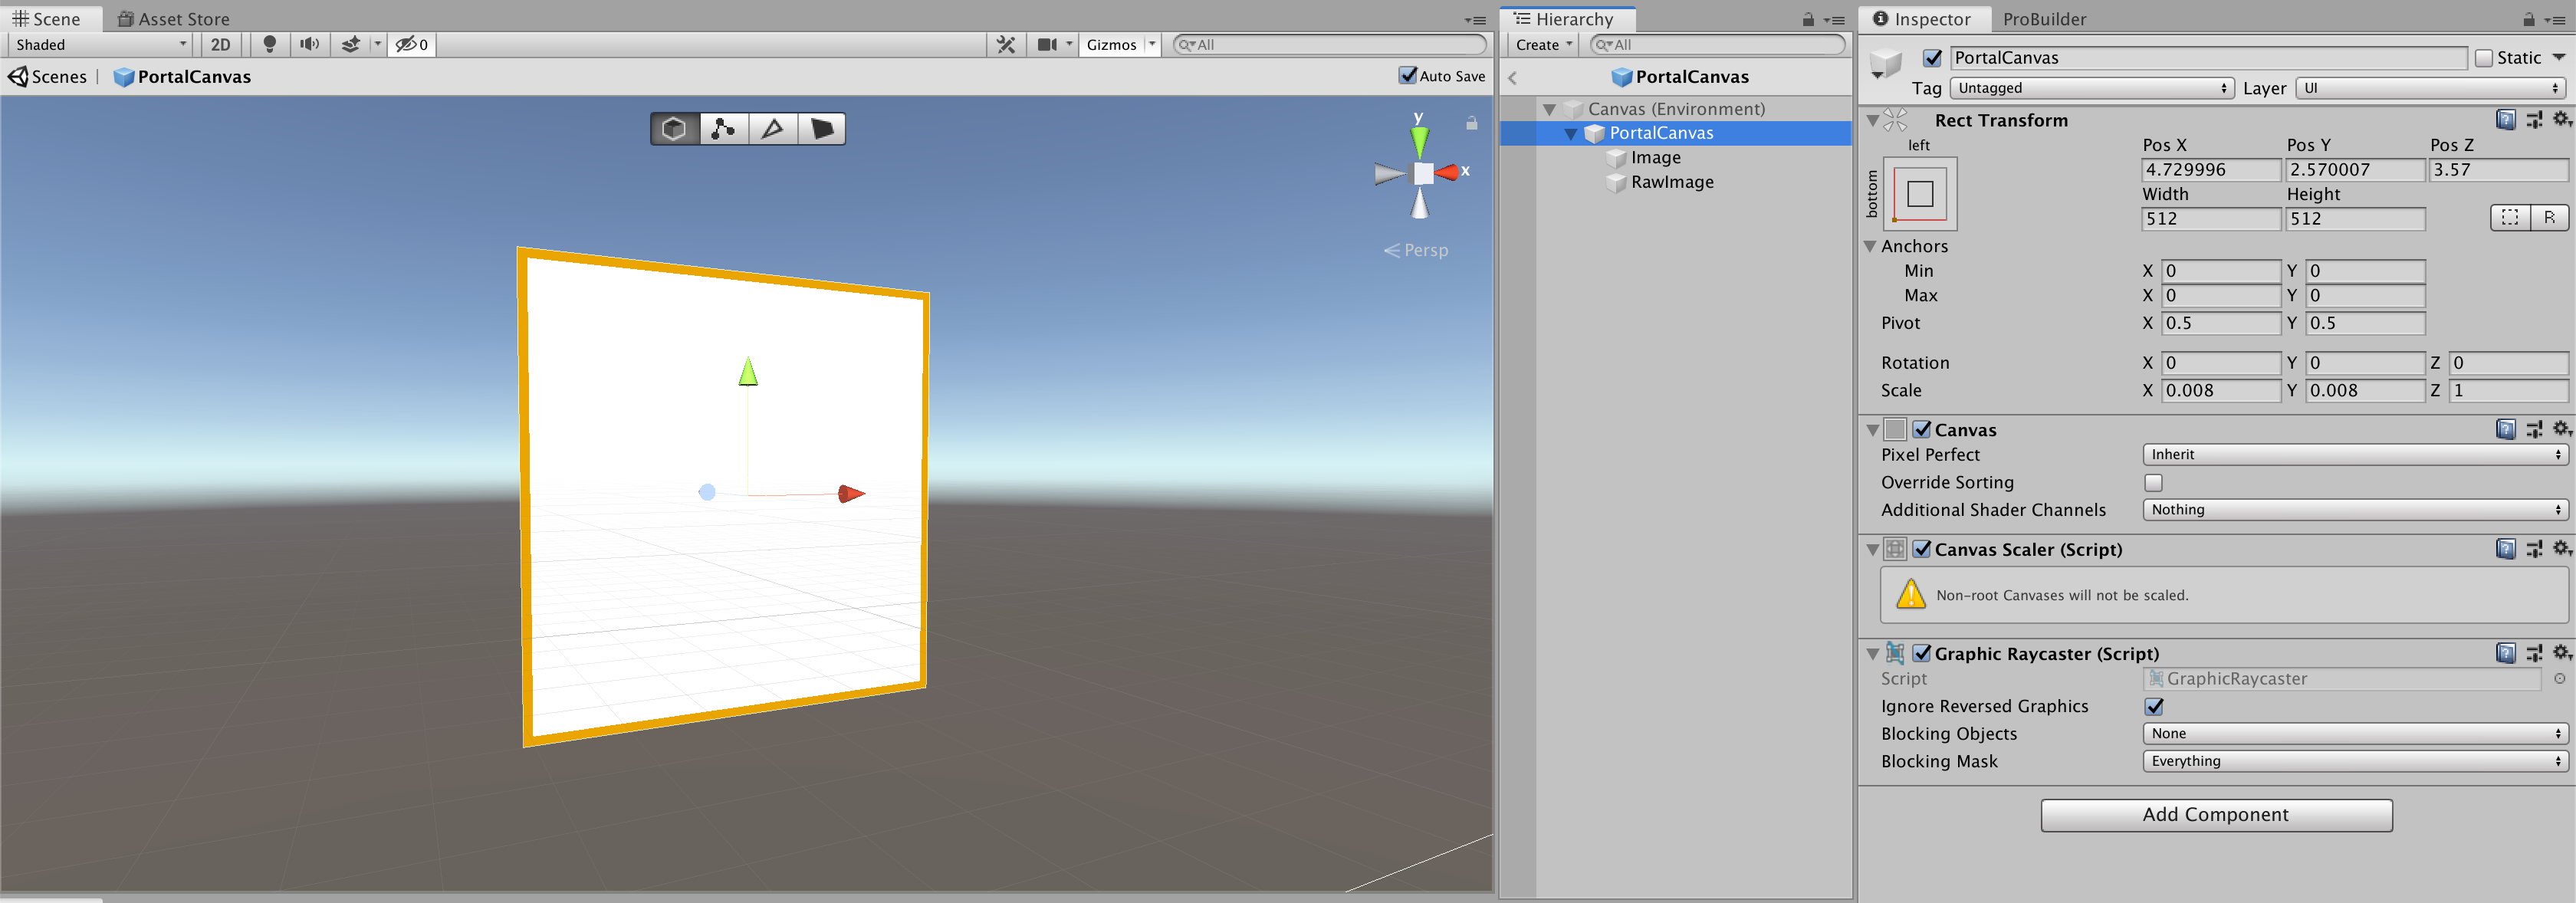Click the red X axis gizmo cone
Screen dimensions: 2576x903
(x=1447, y=173)
